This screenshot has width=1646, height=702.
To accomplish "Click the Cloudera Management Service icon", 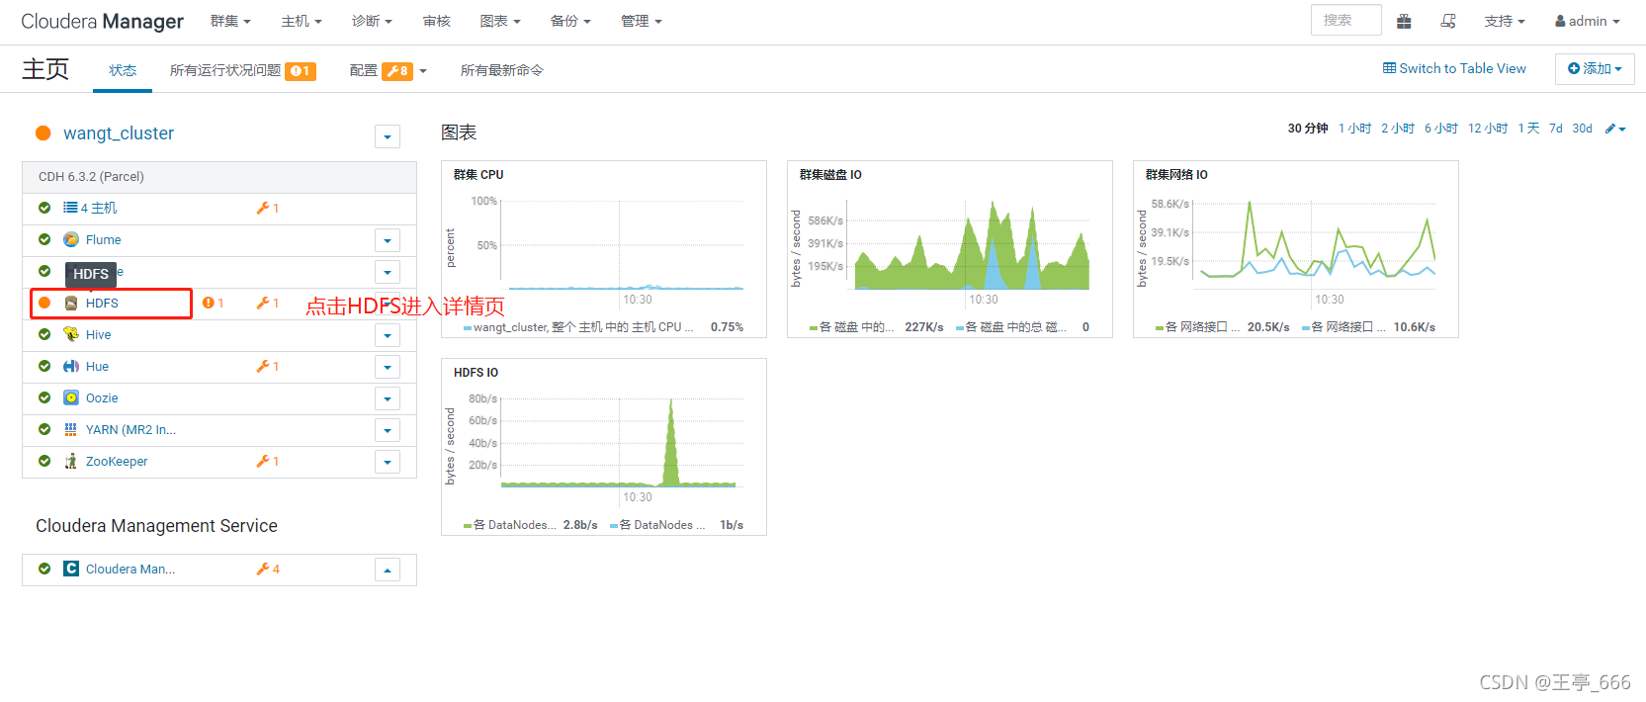I will click(x=71, y=569).
